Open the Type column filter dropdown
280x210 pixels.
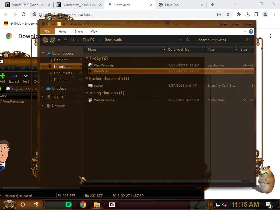(237, 49)
